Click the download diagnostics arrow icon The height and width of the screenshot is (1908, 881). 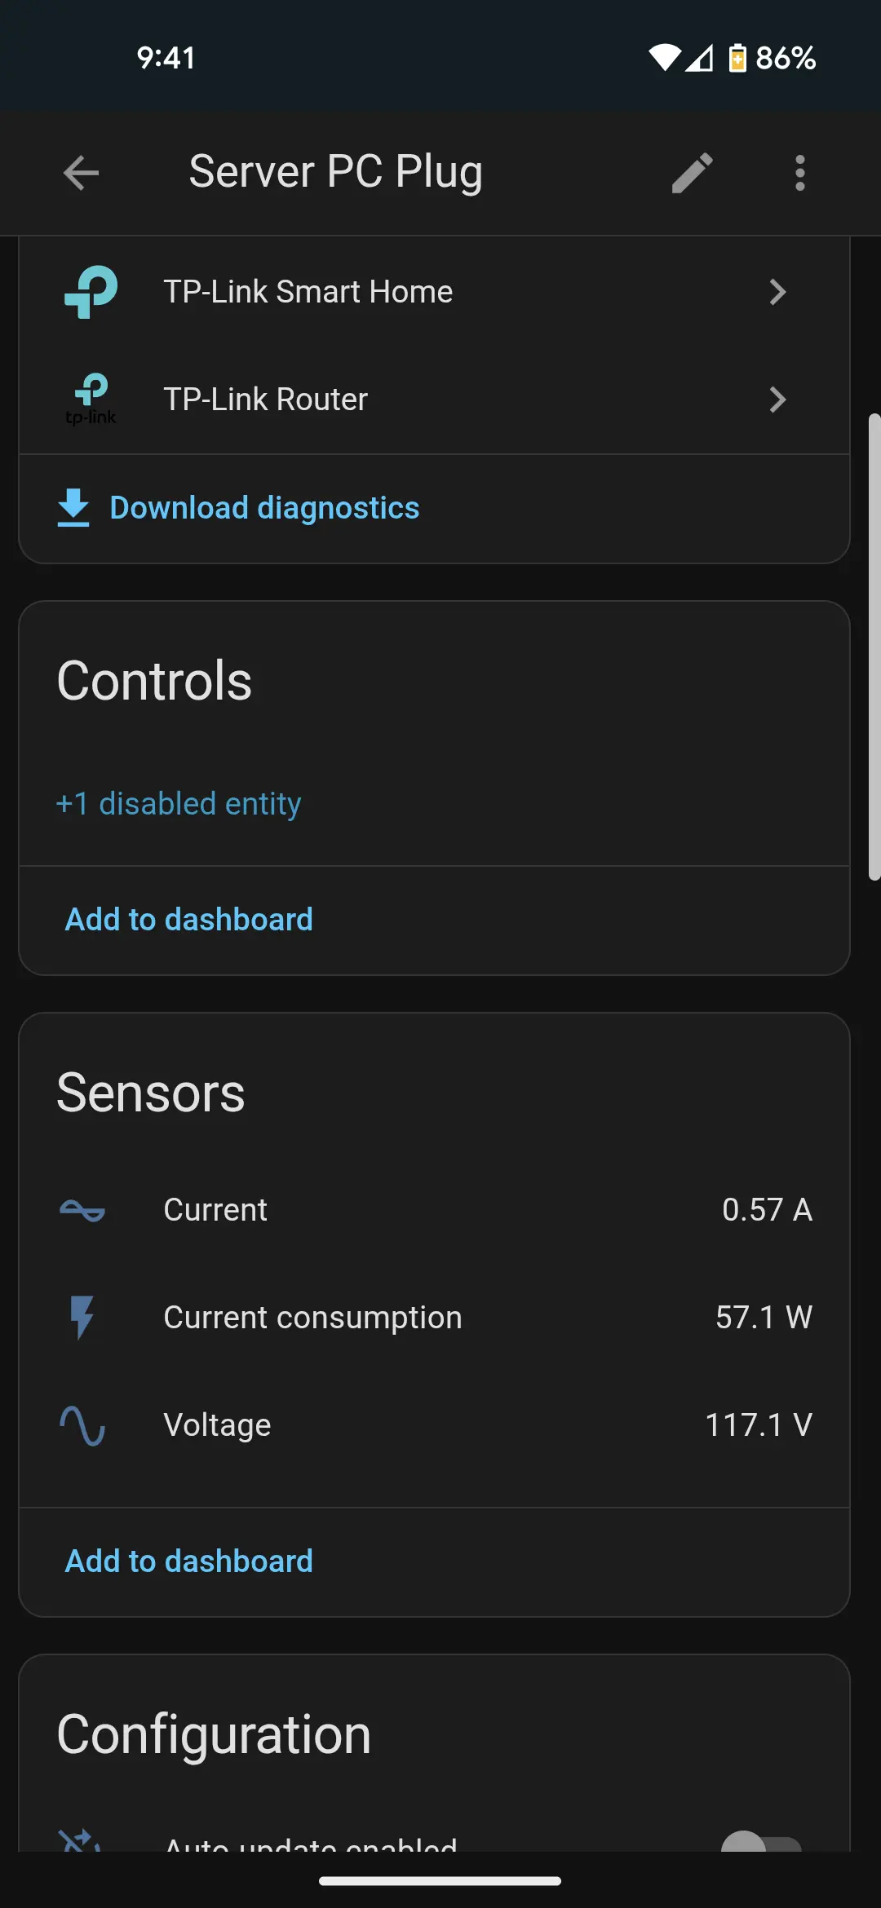point(73,507)
